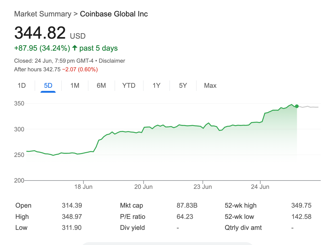This screenshot has height=245, width=336.
Task: Click the green closing-price dot on the chart
Action: coord(297,106)
